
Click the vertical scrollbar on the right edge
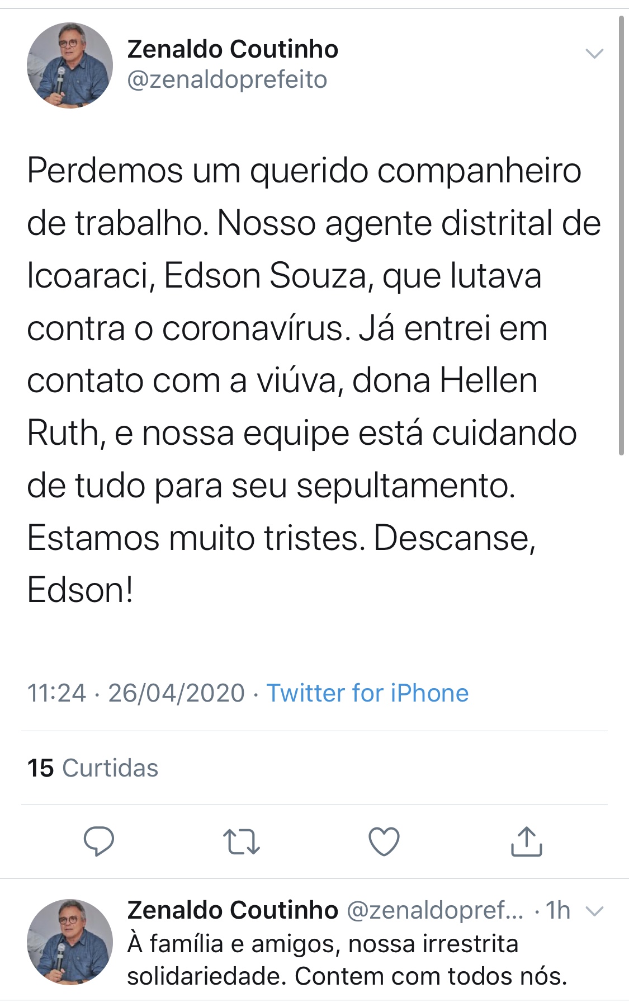pyautogui.click(x=621, y=235)
